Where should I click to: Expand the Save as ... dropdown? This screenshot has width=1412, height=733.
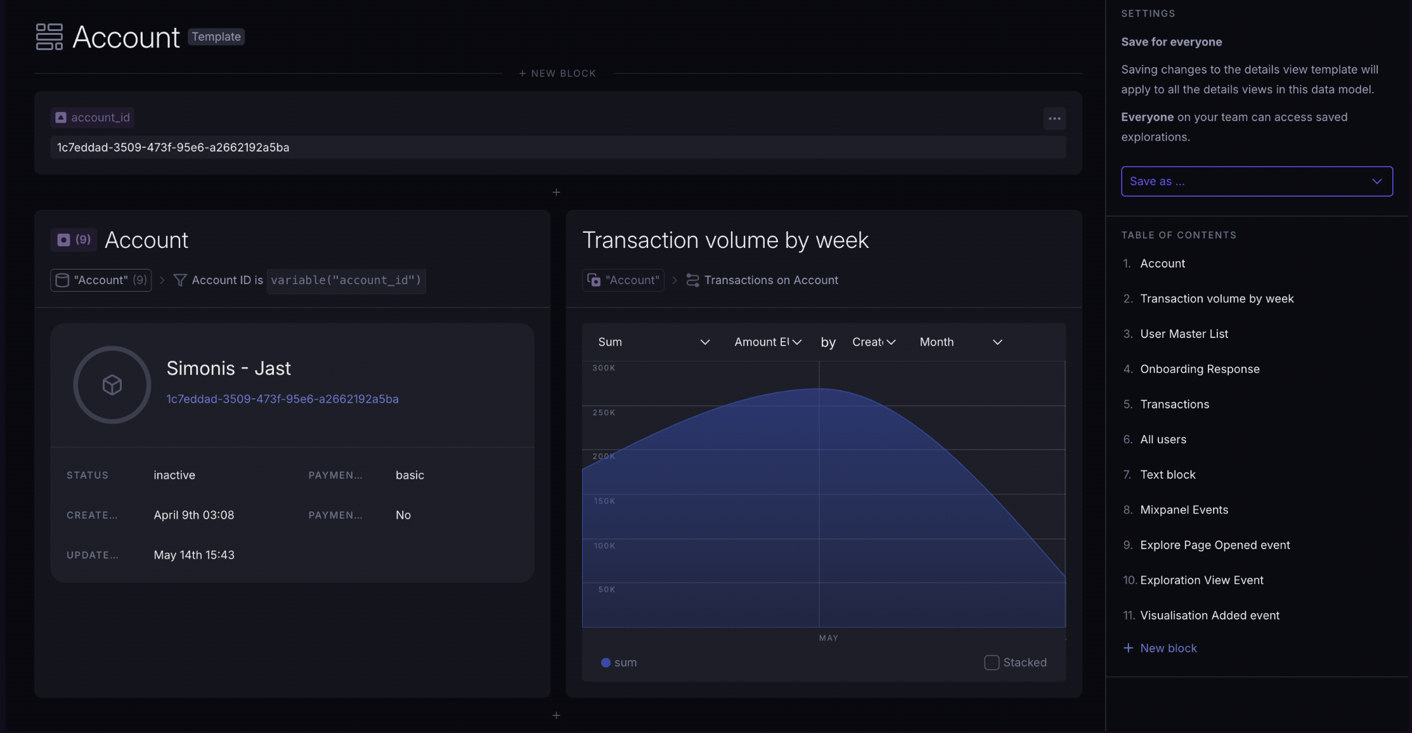(x=1256, y=181)
